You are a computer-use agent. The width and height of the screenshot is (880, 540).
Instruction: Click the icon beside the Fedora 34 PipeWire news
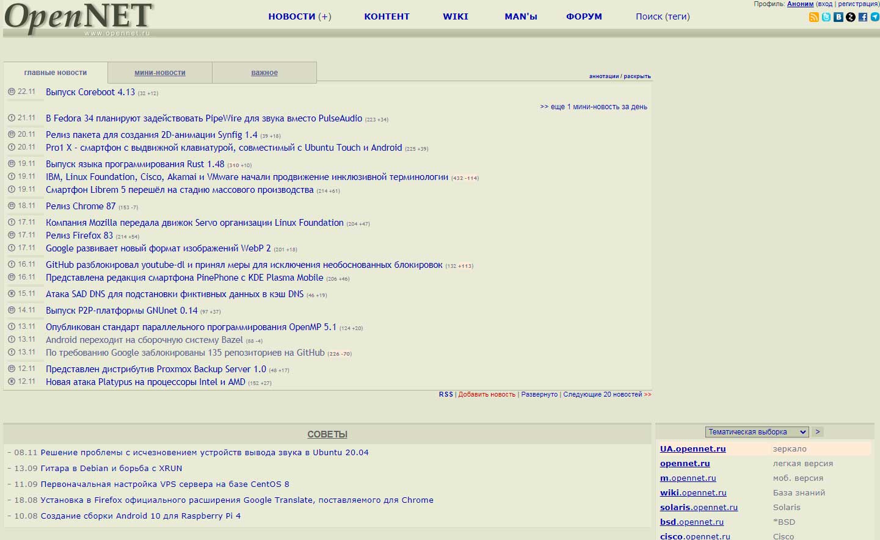(12, 118)
